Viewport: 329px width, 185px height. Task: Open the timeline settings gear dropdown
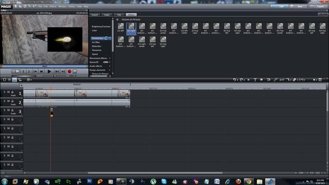(x=29, y=80)
